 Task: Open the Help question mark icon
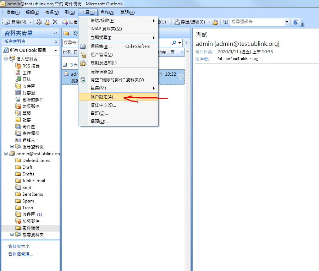pos(296,22)
